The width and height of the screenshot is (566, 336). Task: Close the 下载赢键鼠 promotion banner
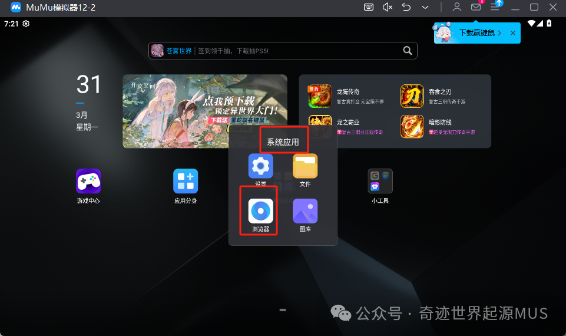tap(513, 33)
